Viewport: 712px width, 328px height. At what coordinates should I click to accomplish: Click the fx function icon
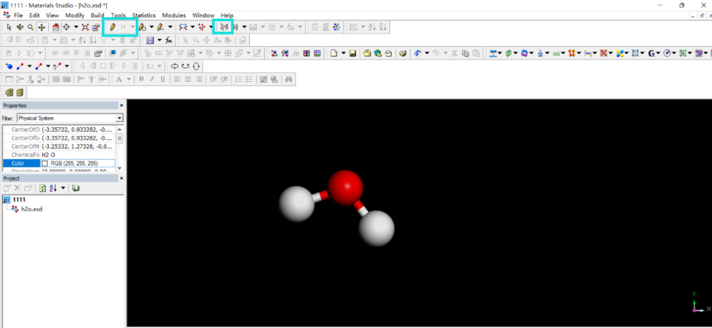click(169, 40)
